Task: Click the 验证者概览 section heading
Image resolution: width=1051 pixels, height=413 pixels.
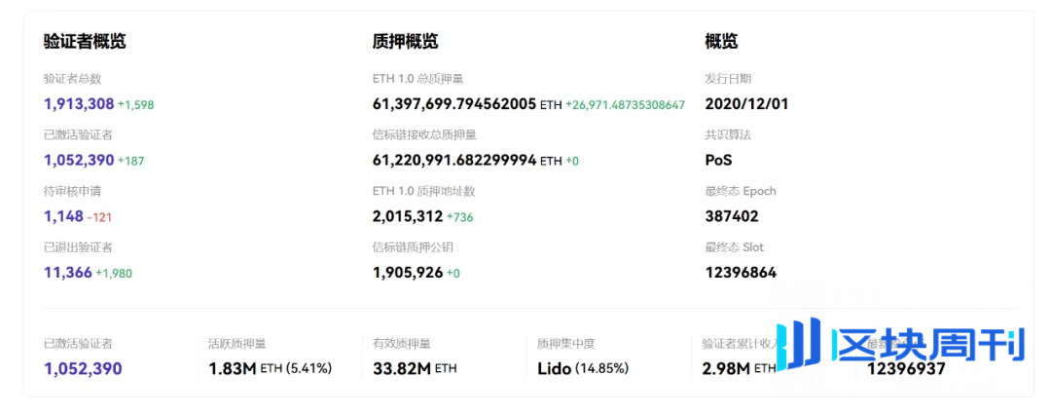Action: (85, 42)
